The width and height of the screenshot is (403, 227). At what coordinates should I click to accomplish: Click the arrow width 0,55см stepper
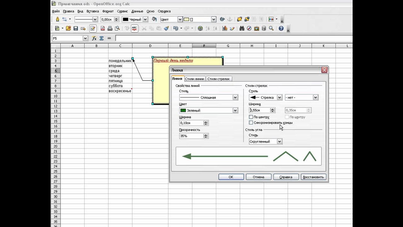click(273, 110)
